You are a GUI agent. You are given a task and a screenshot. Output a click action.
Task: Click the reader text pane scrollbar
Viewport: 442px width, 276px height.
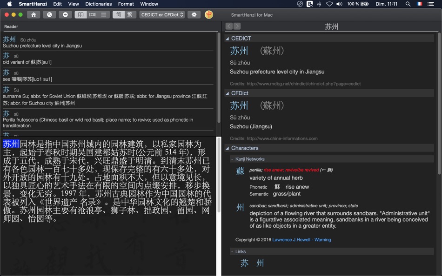pos(219,175)
